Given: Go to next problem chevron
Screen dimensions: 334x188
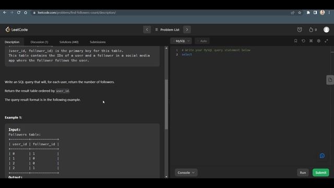Looking at the screenshot, I should click(x=187, y=30).
